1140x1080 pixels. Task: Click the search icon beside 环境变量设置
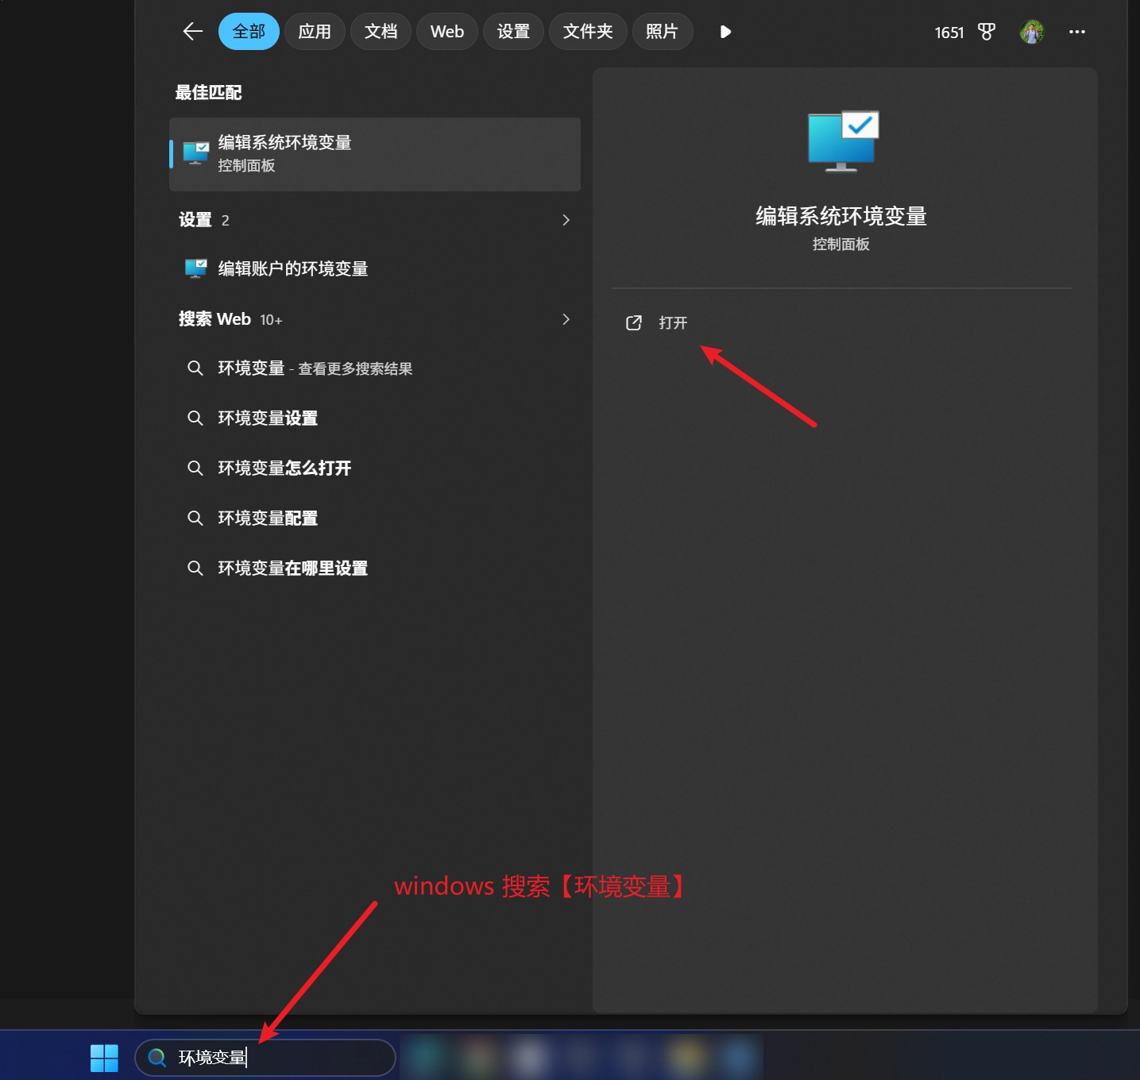click(195, 418)
